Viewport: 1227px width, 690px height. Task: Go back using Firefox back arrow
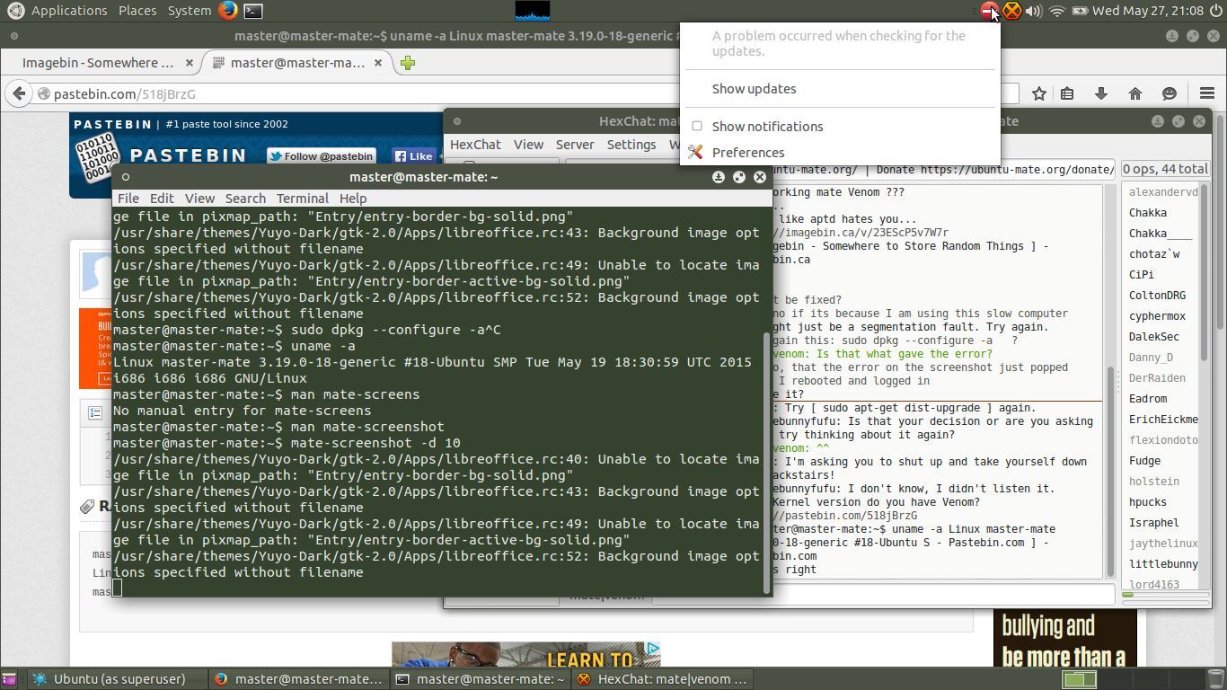pyautogui.click(x=19, y=93)
